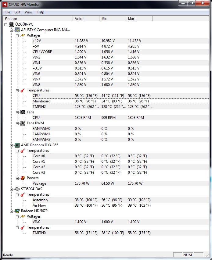Click the ASUSTeK motherboard icon
The width and height of the screenshot is (212, 260).
click(17, 30)
